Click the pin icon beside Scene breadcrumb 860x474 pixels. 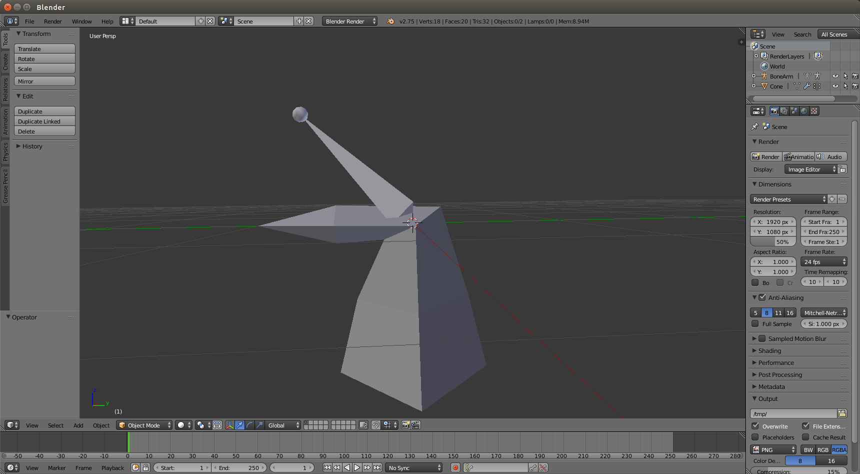click(x=755, y=126)
